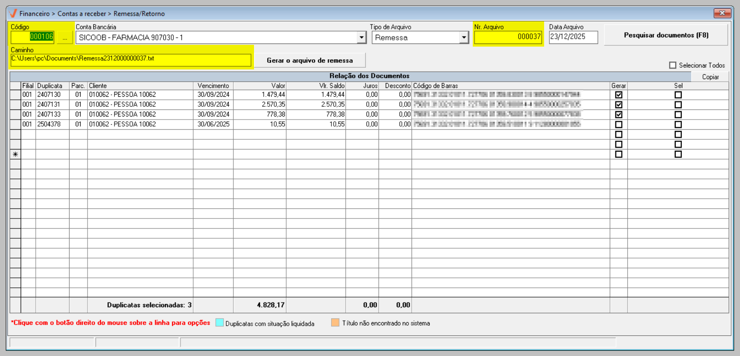The width and height of the screenshot is (740, 356).
Task: Uncheck Gerar for duplicata 2407130
Action: pyautogui.click(x=619, y=95)
